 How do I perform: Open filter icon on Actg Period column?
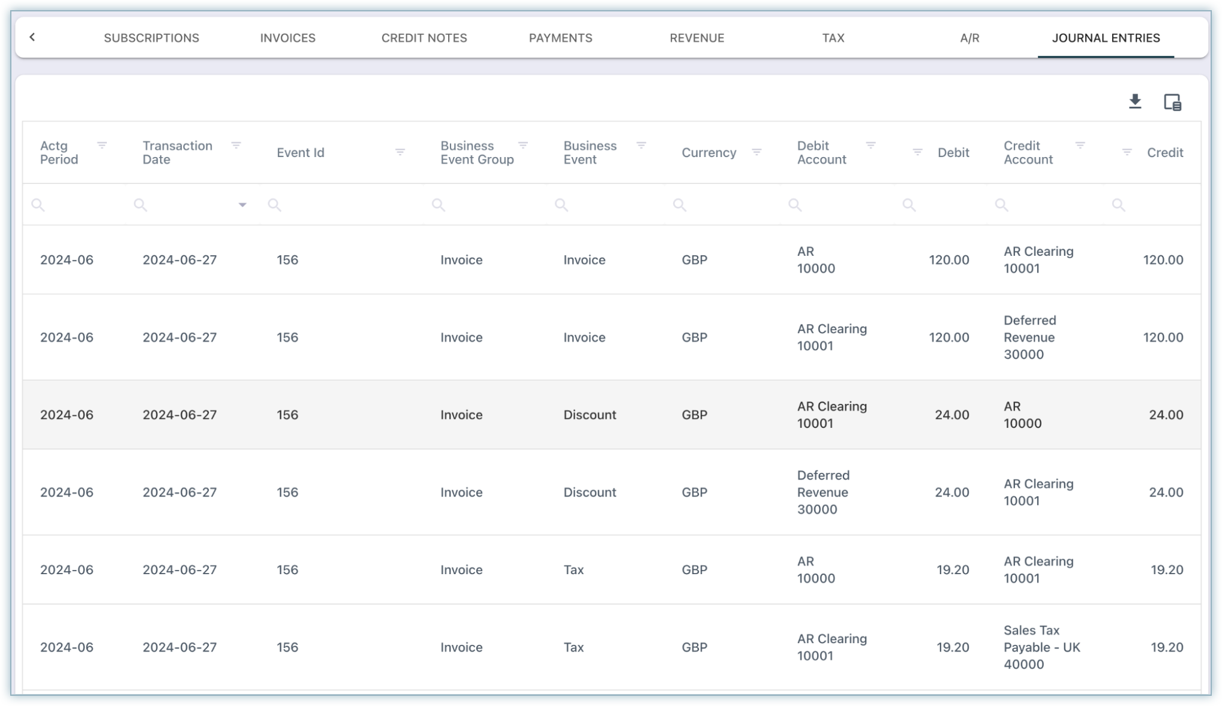pos(102,145)
